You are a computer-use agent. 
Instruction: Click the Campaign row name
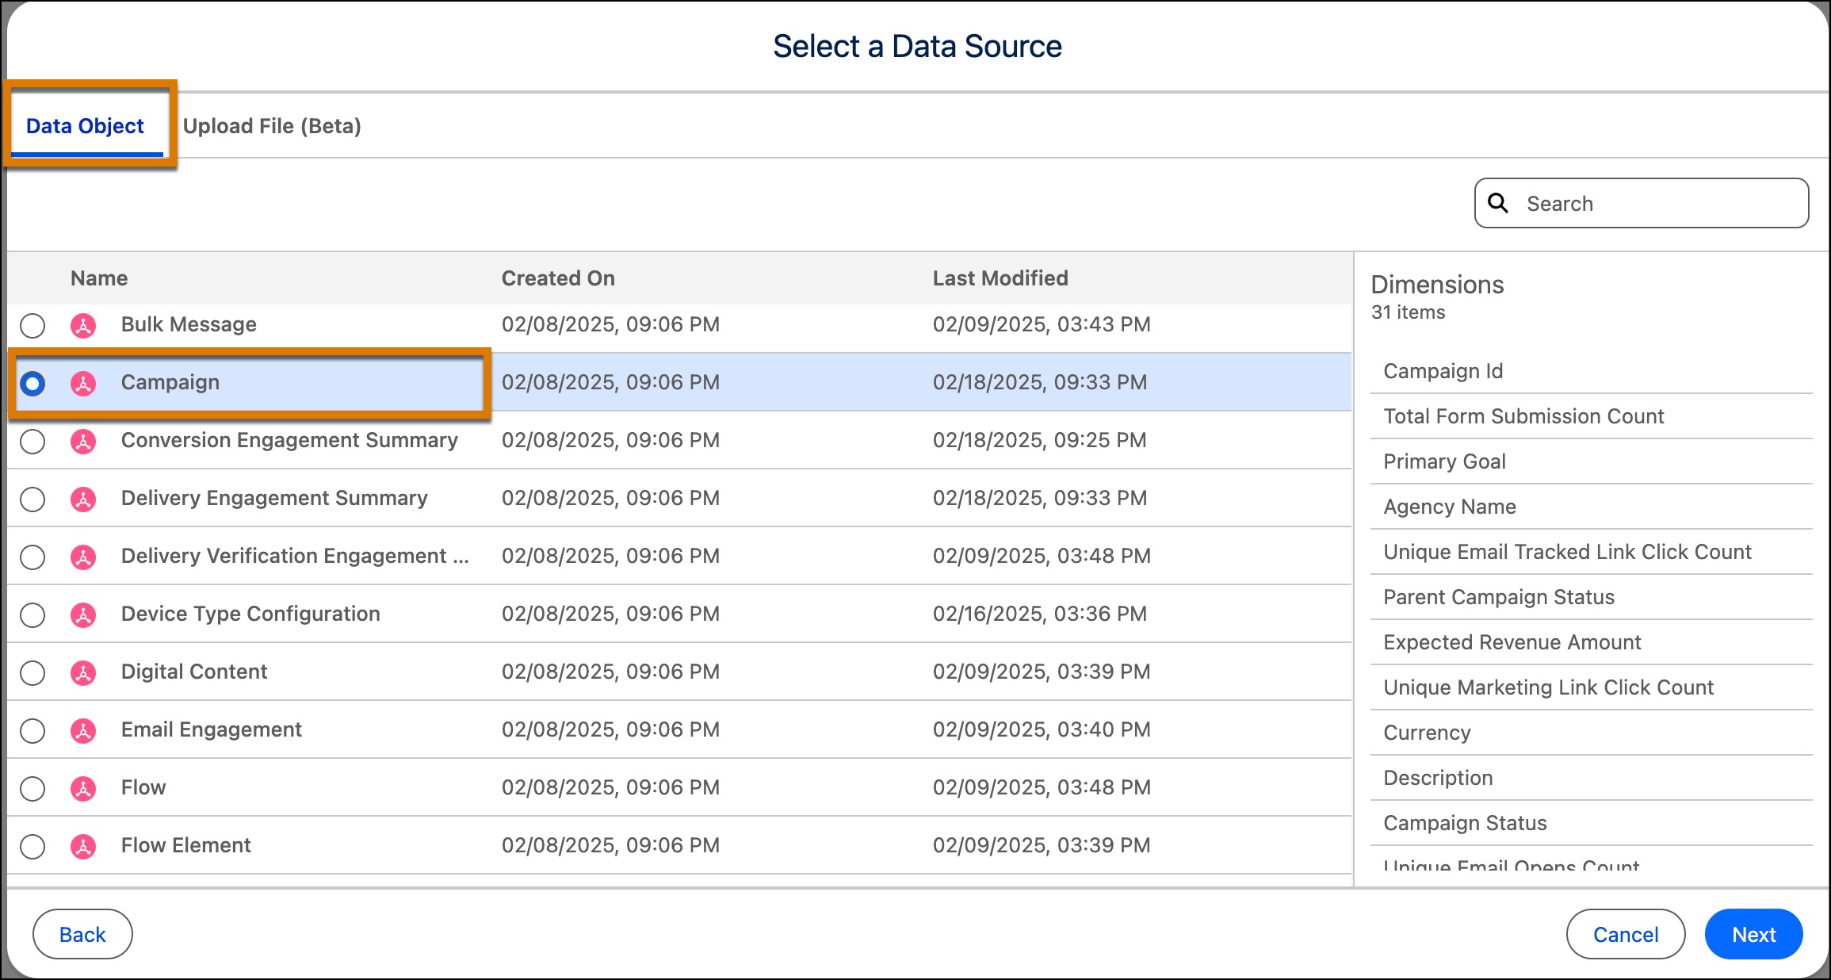(170, 382)
